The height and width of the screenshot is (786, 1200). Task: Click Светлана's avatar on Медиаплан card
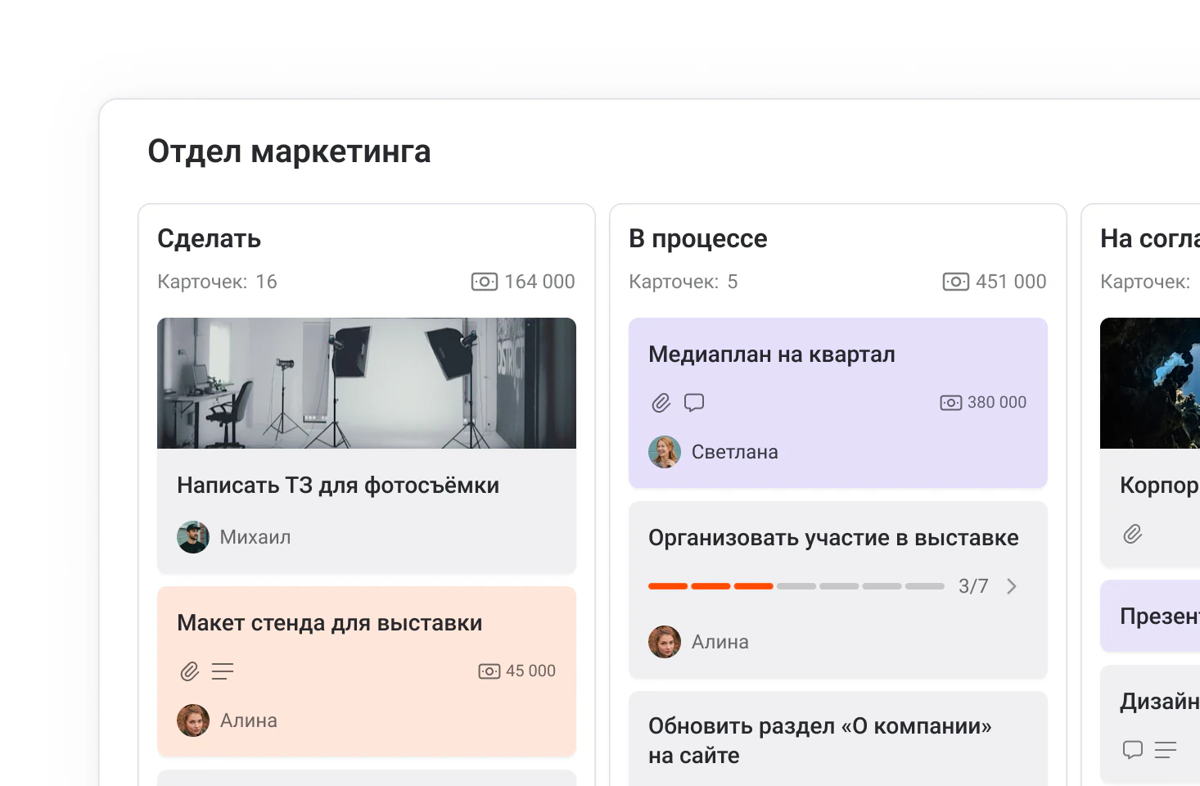tap(665, 452)
